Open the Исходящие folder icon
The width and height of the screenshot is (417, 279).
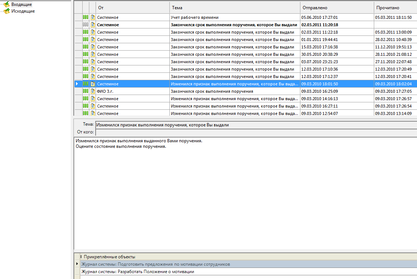(x=6, y=11)
